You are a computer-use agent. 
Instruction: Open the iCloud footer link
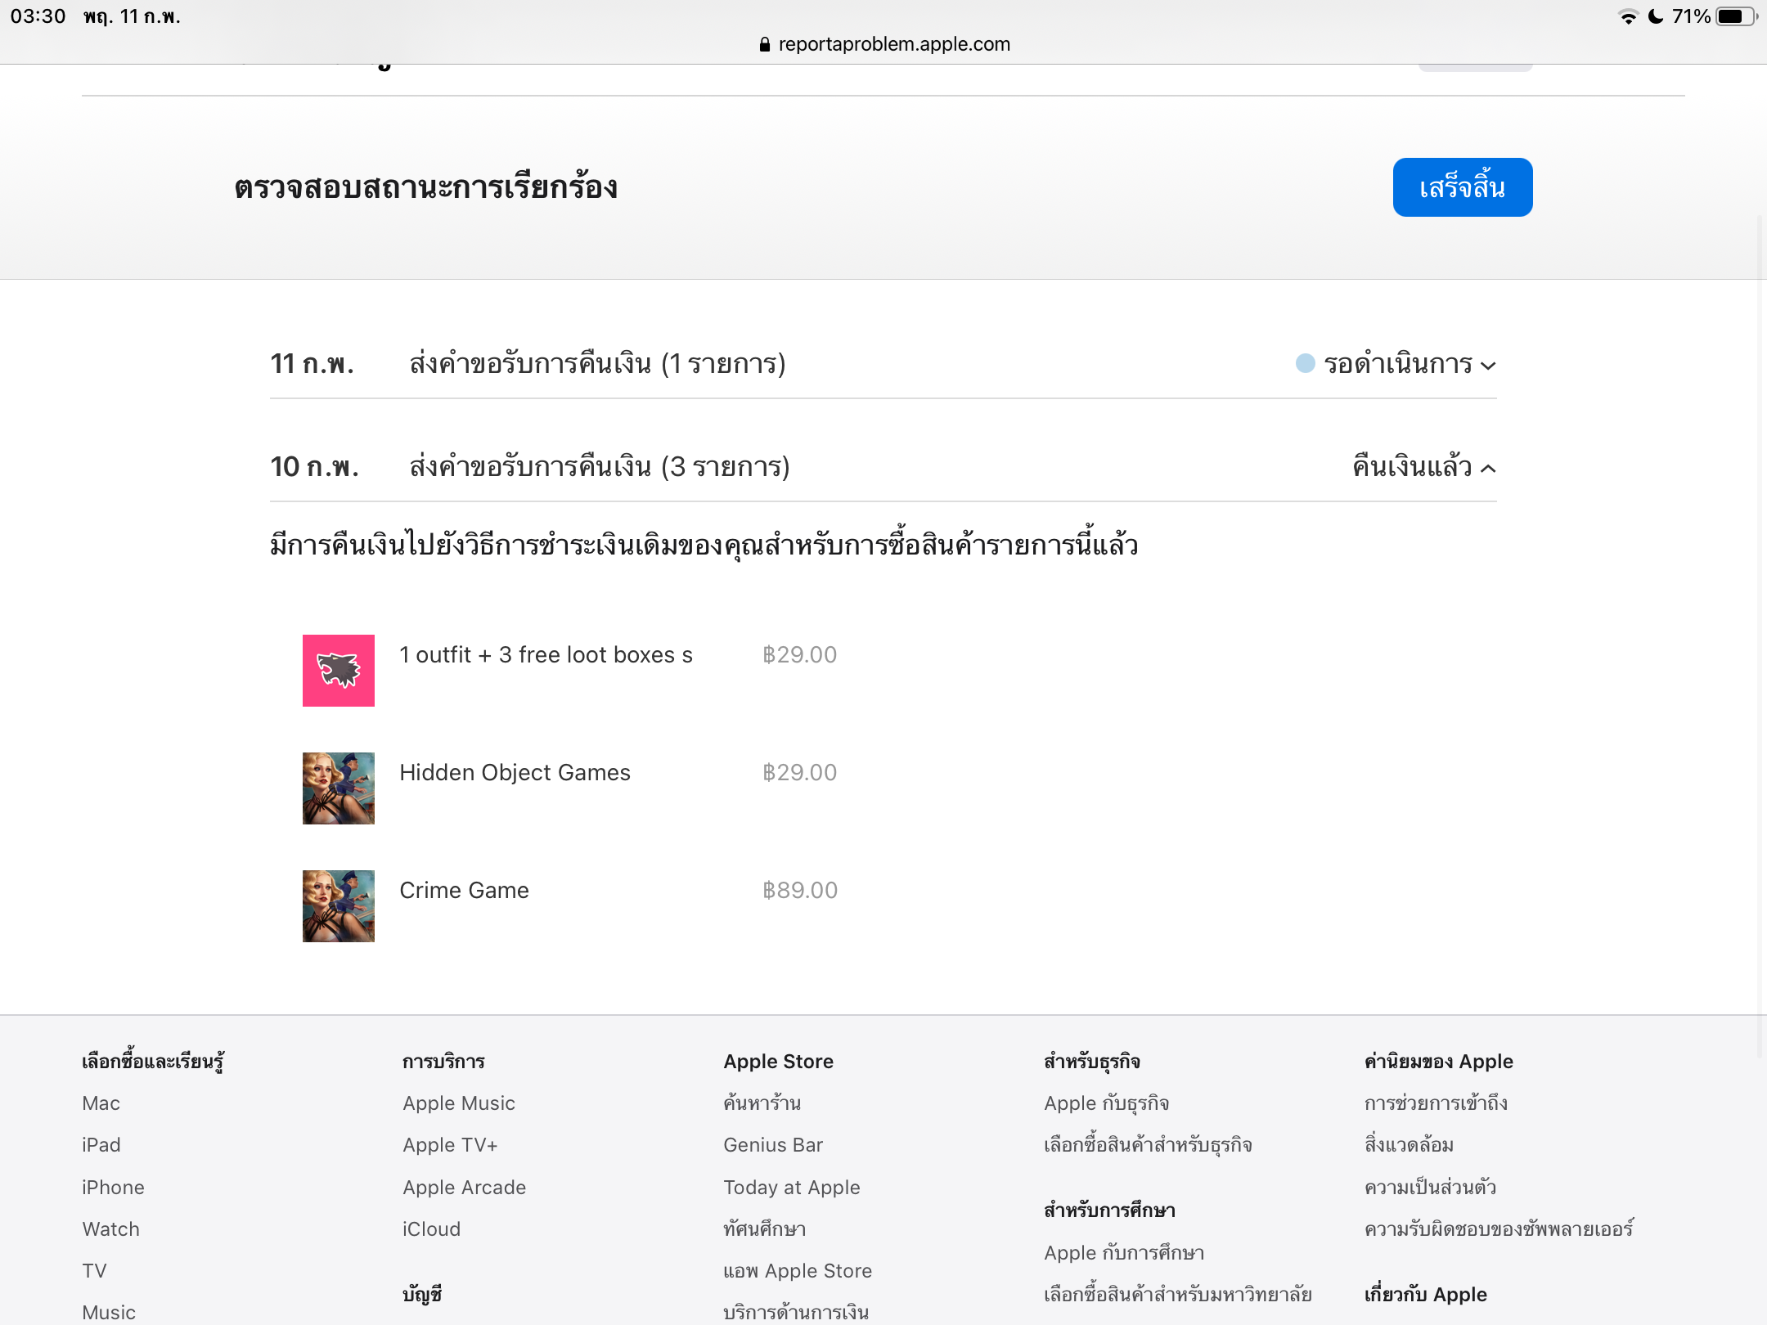click(x=431, y=1228)
